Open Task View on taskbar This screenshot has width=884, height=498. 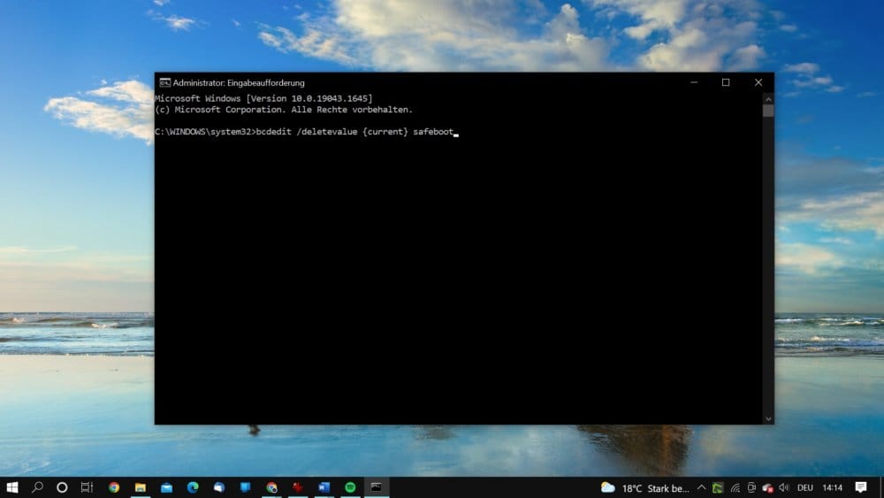pos(87,487)
